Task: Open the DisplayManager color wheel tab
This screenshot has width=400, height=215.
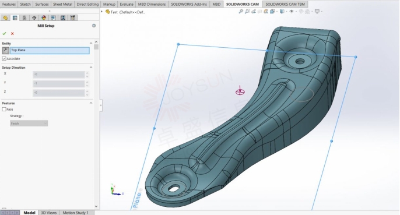Action: pyautogui.click(x=44, y=17)
